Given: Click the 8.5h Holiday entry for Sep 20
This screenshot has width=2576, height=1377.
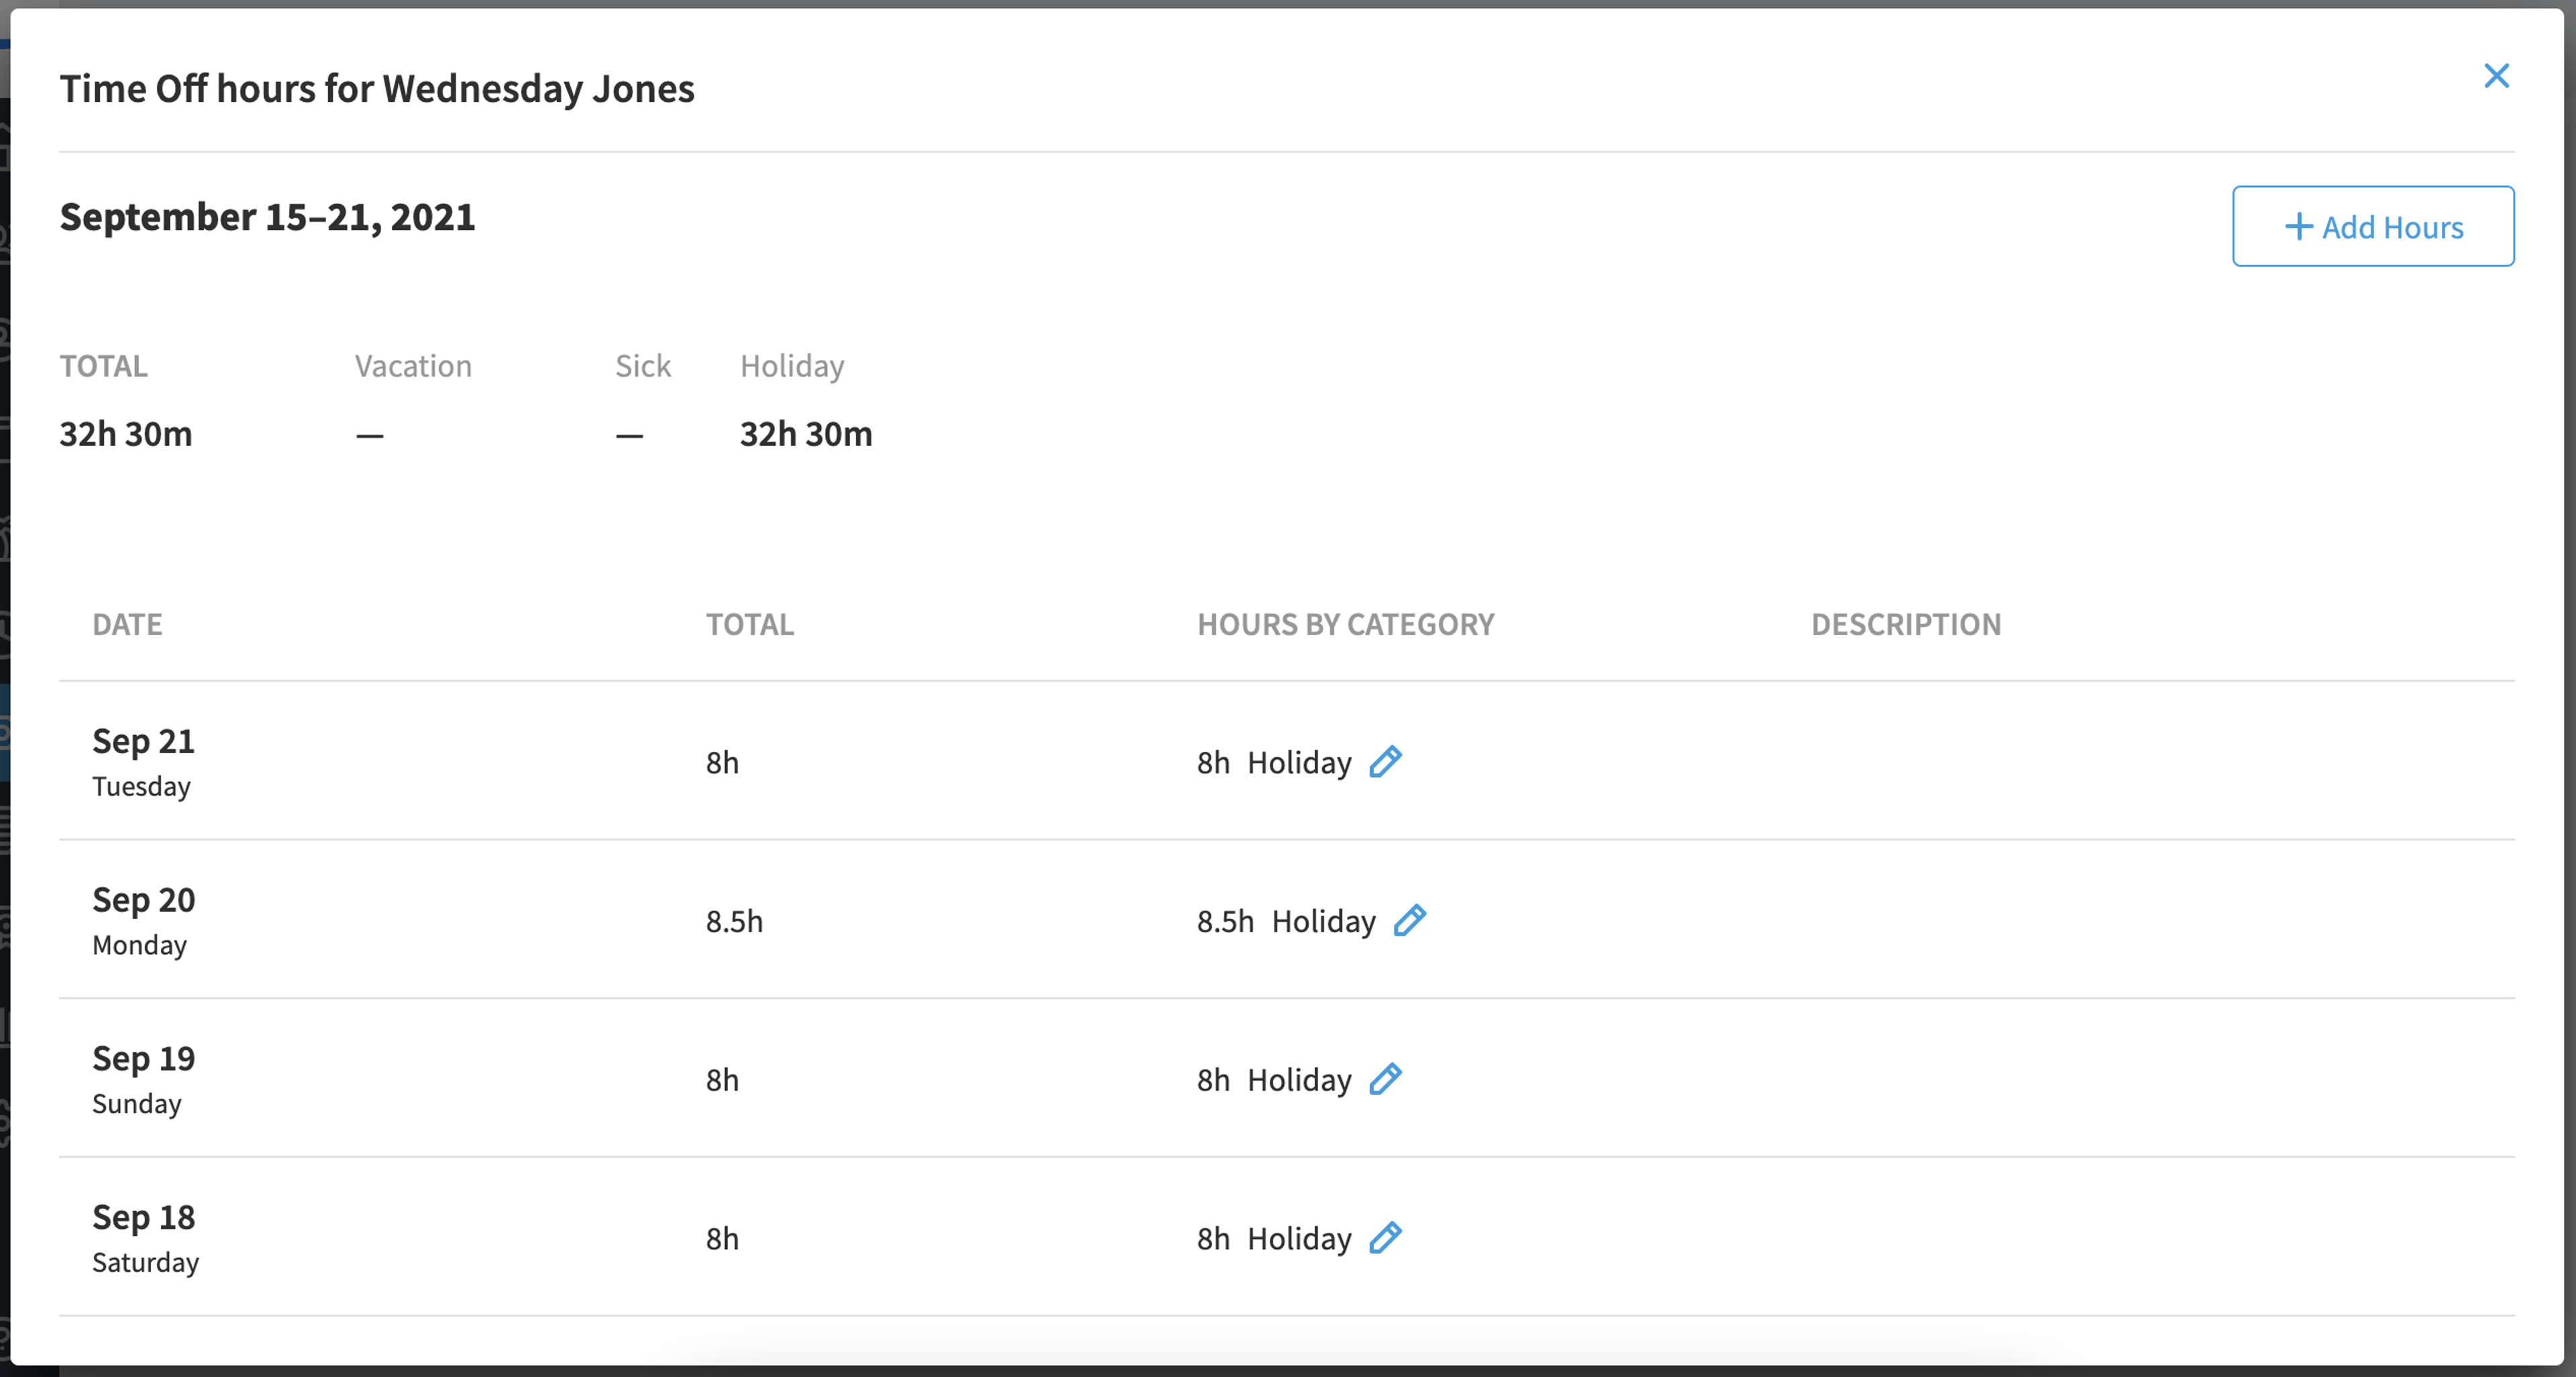Looking at the screenshot, I should coord(1286,921).
